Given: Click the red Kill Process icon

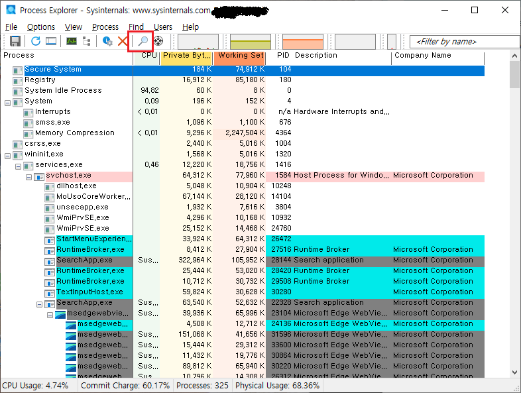Looking at the screenshot, I should point(123,41).
